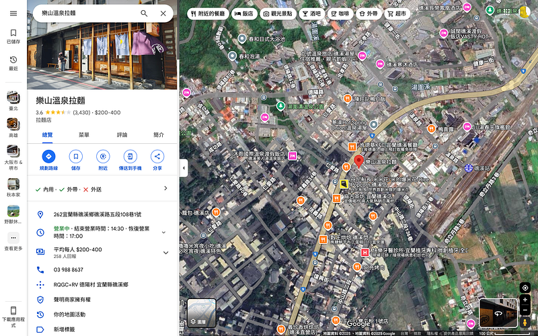Click the my-location target button

525,288
